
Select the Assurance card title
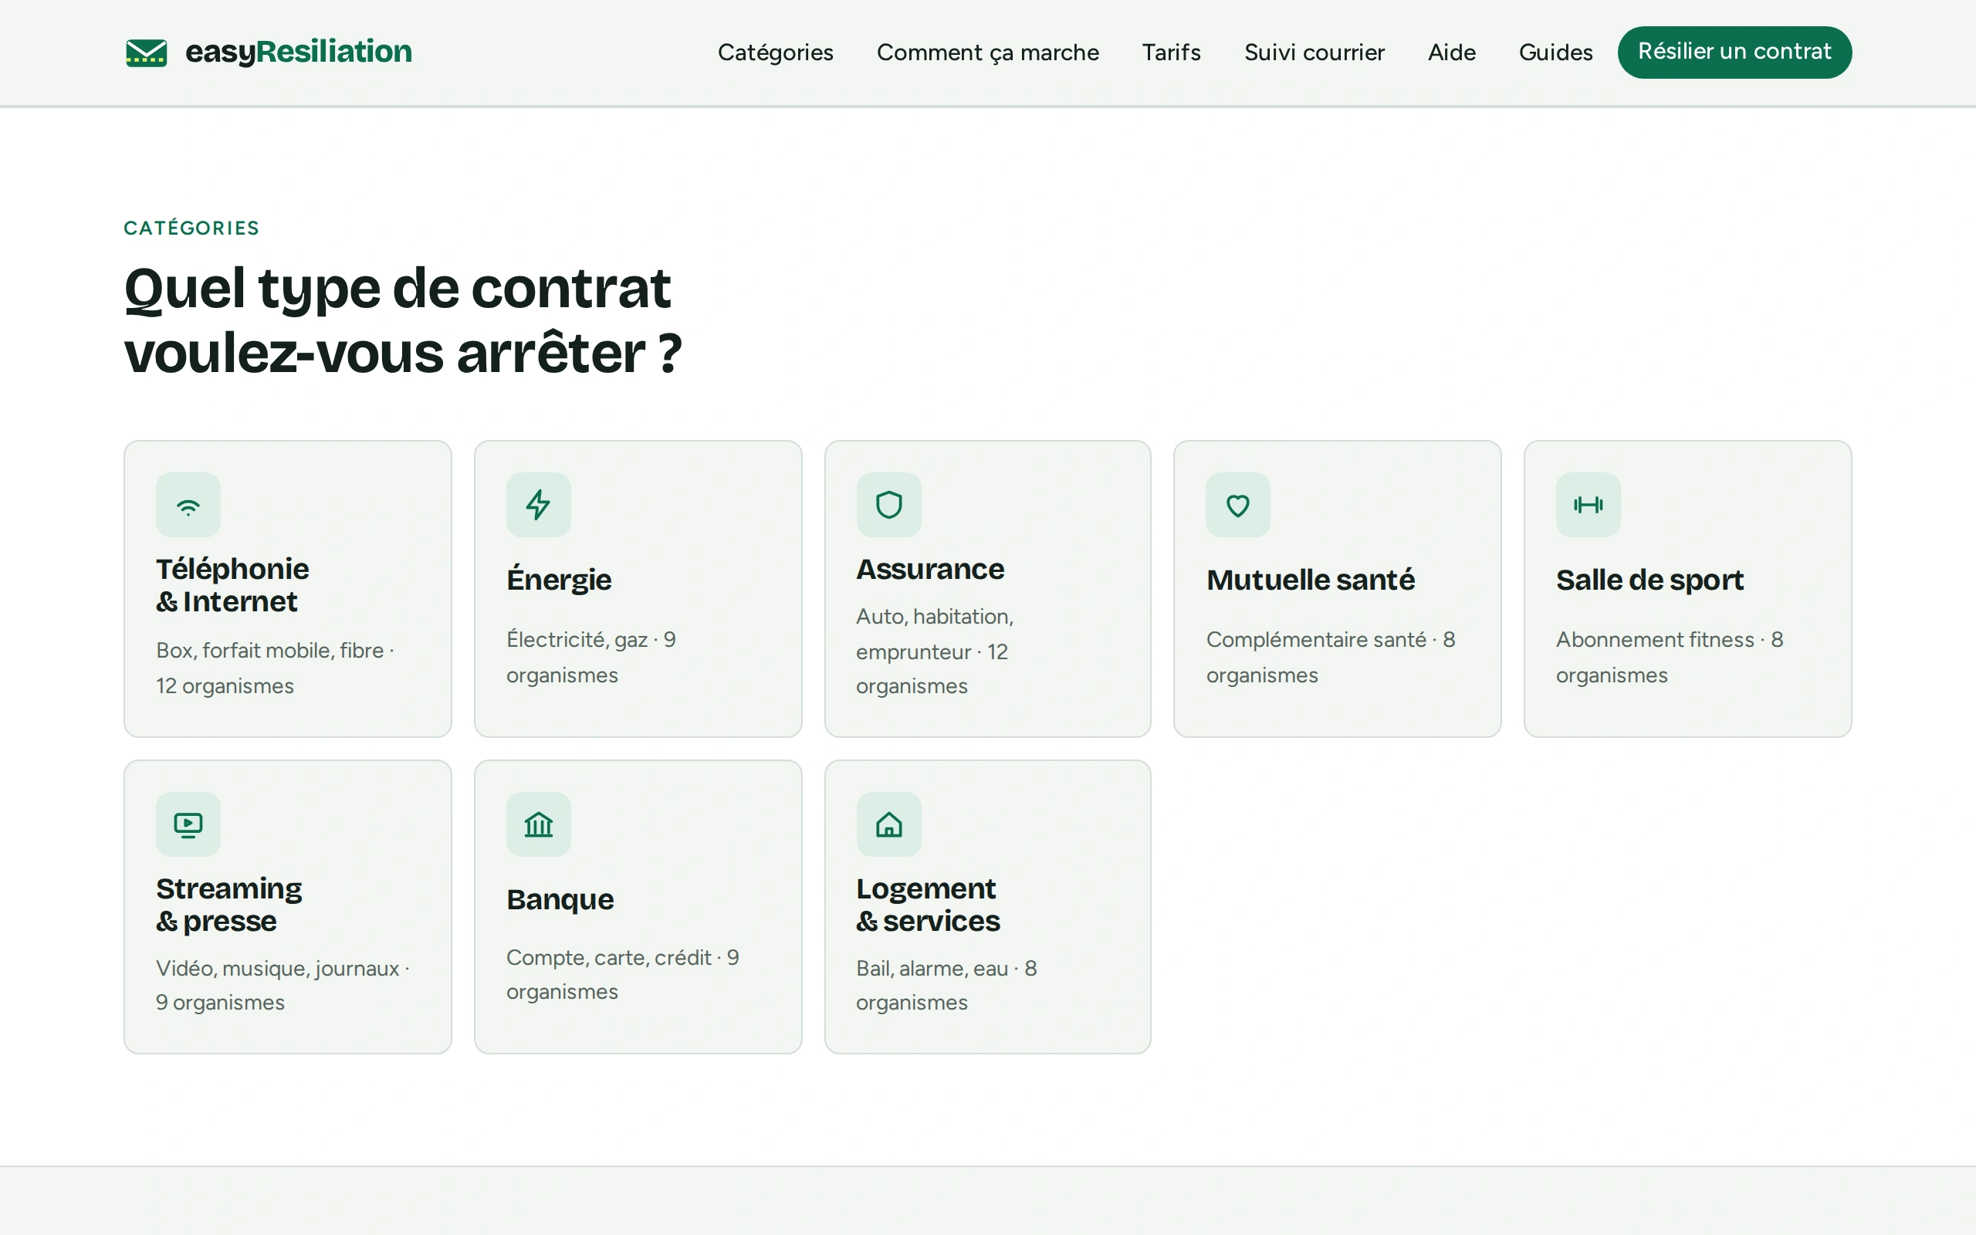[930, 569]
